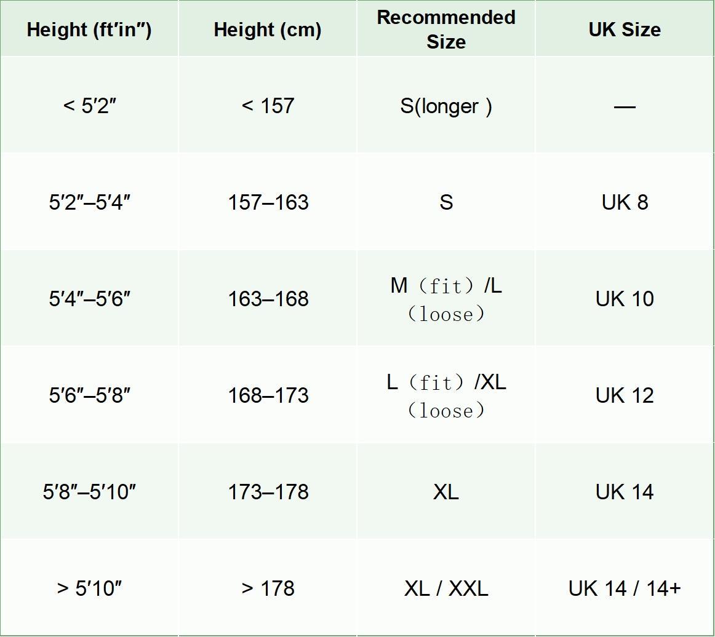Click the "Recommended Size" header cell
715x637 pixels.
[x=446, y=30]
